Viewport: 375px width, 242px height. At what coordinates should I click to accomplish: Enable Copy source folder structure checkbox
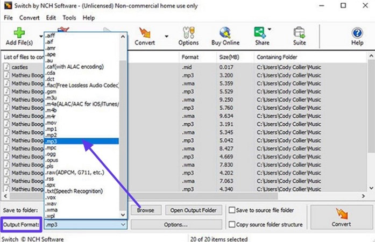coord(232,224)
